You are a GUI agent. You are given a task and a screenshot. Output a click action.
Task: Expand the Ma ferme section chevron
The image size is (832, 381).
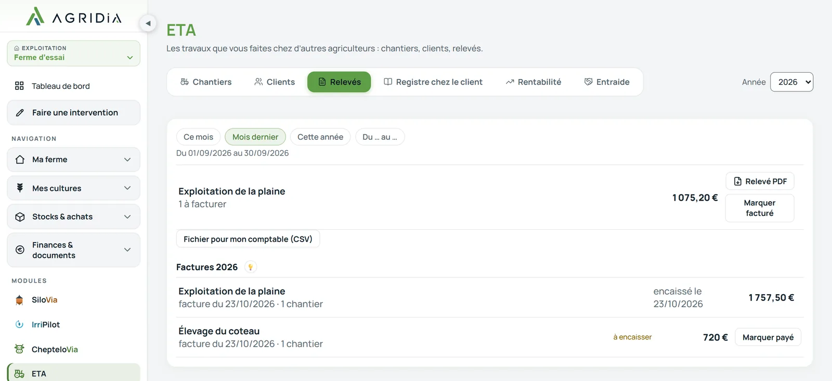(127, 160)
